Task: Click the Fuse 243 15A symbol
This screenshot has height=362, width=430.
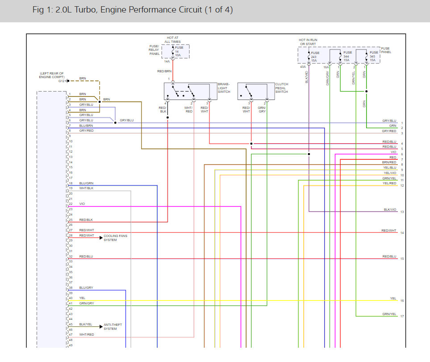Action: (x=309, y=56)
